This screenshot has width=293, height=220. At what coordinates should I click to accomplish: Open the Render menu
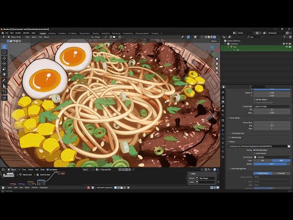(x=18, y=33)
